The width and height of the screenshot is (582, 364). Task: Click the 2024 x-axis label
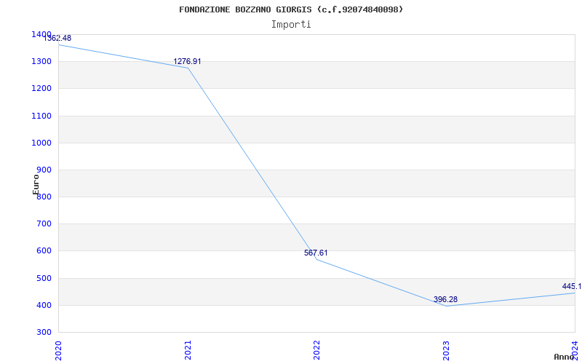[x=575, y=351]
